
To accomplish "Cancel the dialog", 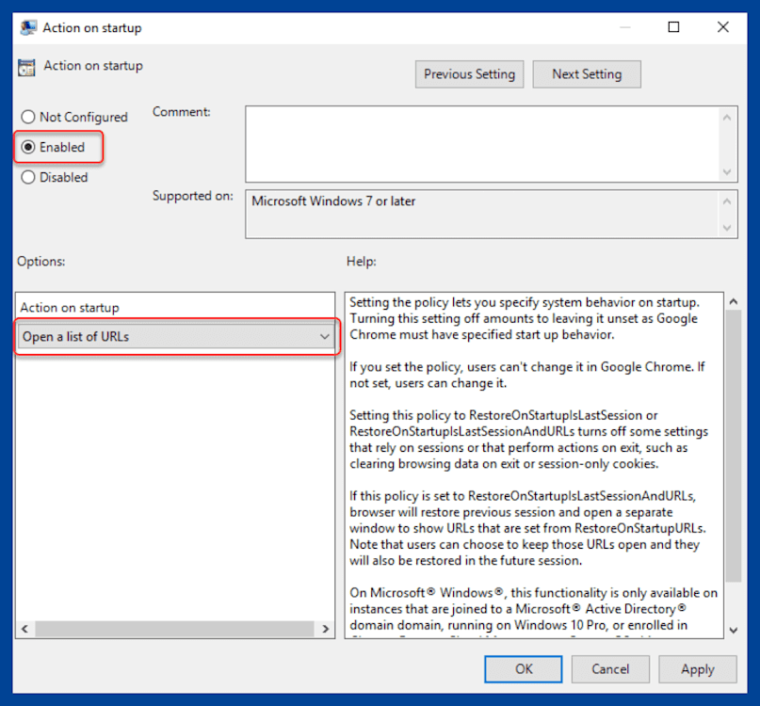I will (x=610, y=669).
